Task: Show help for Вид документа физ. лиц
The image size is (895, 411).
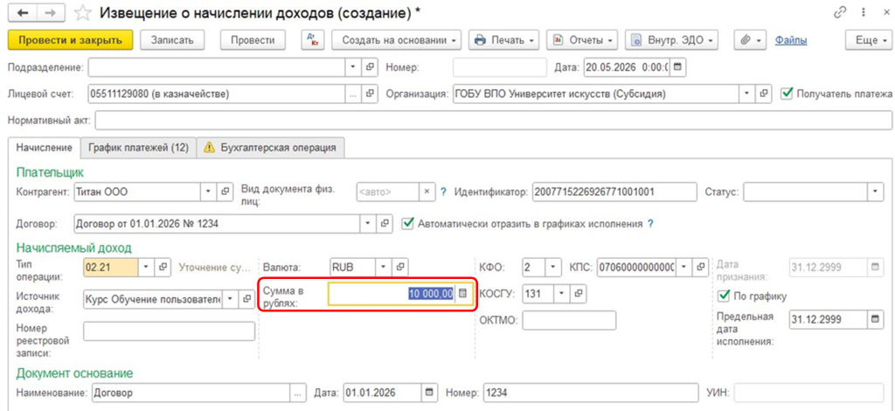Action: coord(443,192)
